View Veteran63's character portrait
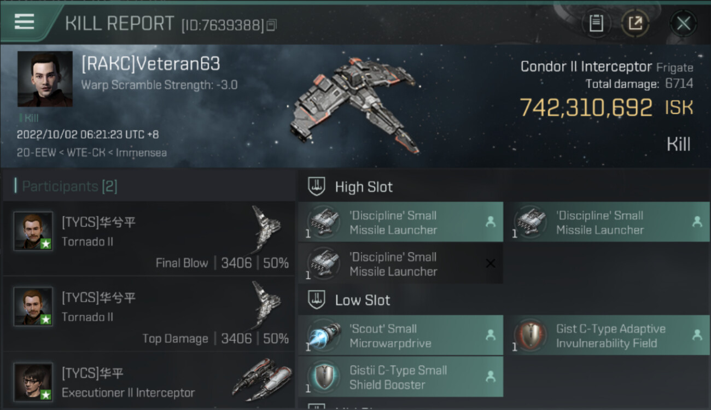This screenshot has width=711, height=410. (45, 79)
